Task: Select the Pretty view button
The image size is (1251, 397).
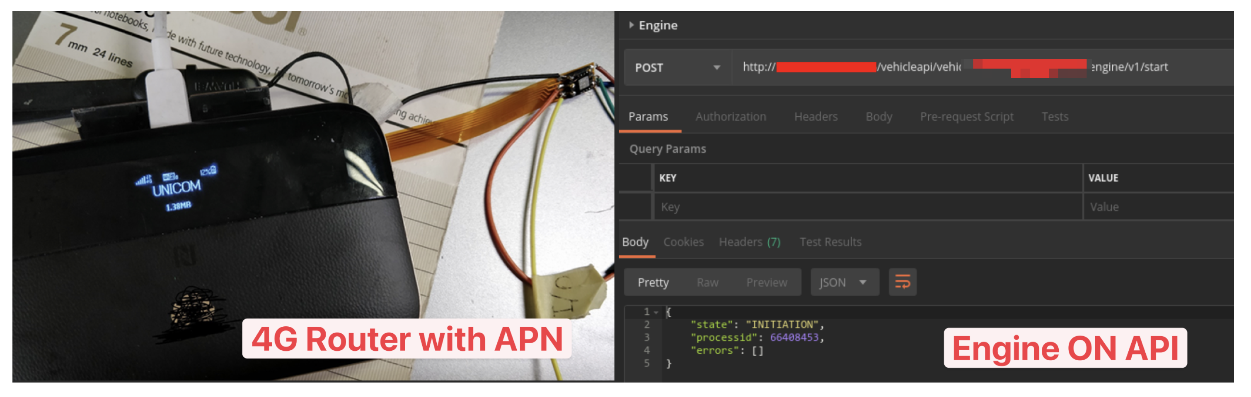Action: (x=653, y=282)
